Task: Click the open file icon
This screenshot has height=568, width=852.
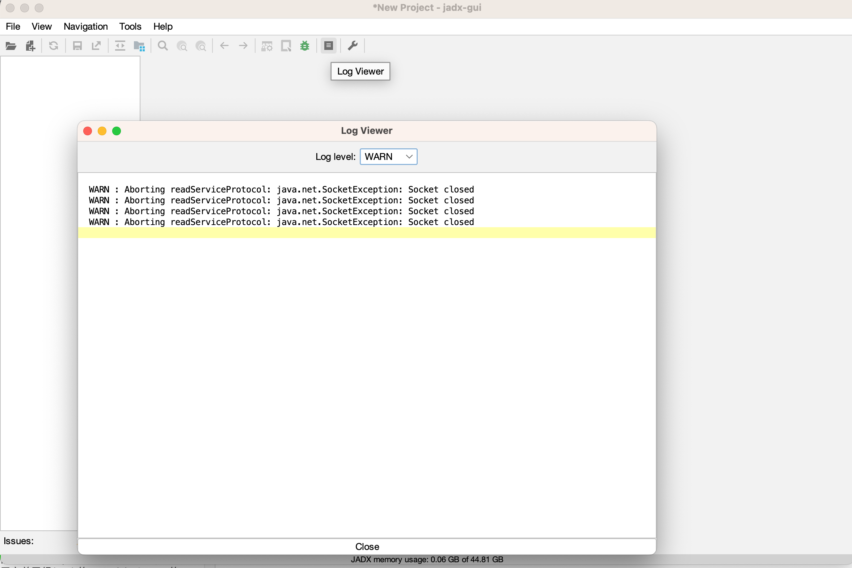Action: point(11,45)
